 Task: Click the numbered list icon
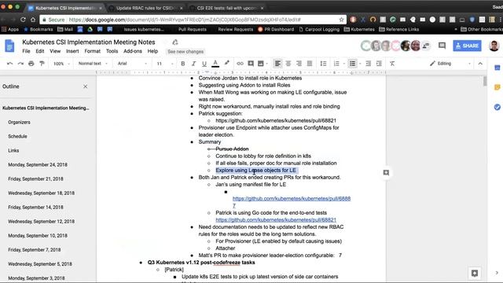(336, 64)
